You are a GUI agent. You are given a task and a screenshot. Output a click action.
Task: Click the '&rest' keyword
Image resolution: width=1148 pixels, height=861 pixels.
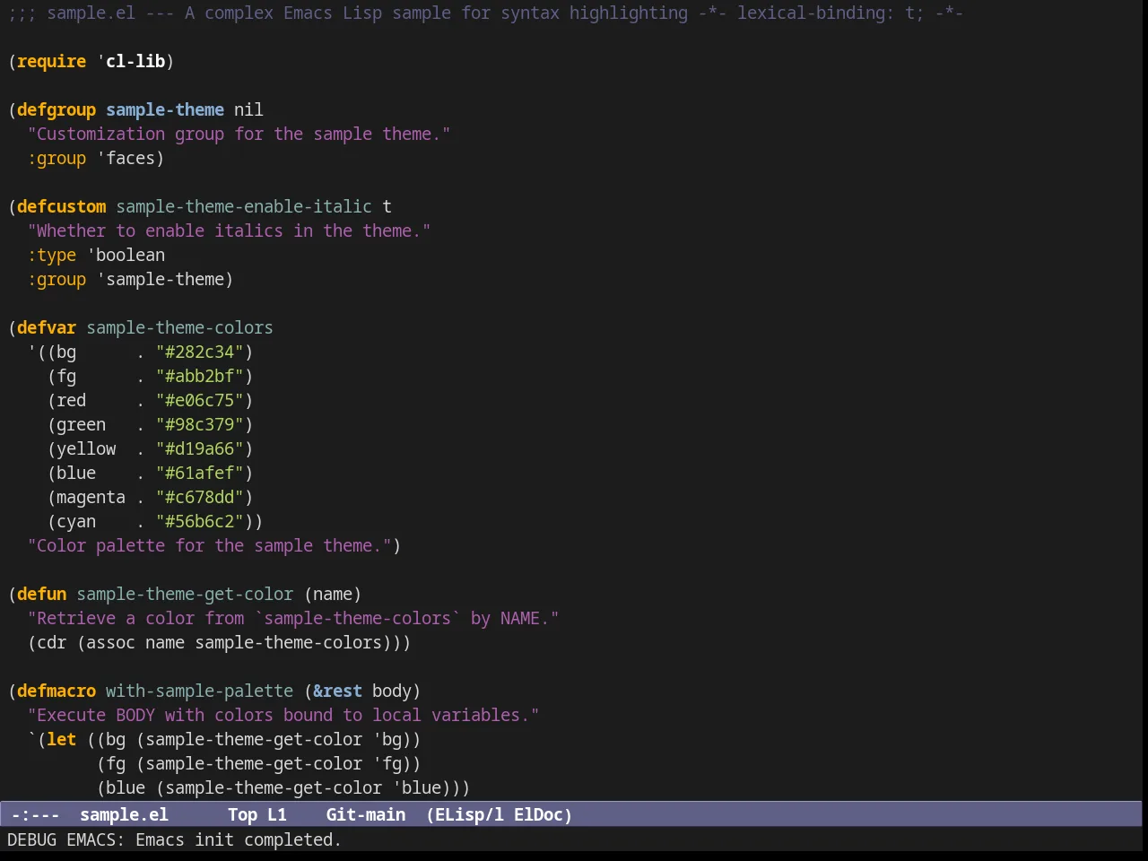click(337, 691)
